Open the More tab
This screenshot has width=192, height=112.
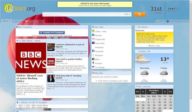(19, 21)
